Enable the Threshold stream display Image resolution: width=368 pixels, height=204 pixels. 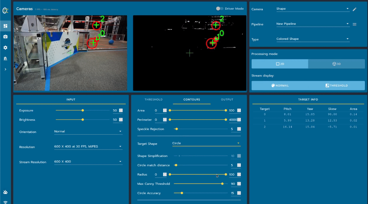coord(336,86)
